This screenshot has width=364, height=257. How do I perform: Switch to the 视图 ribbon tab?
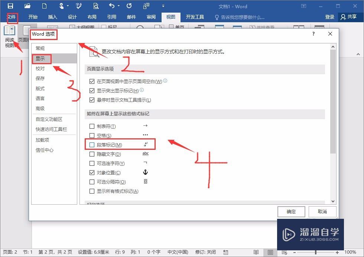click(170, 17)
